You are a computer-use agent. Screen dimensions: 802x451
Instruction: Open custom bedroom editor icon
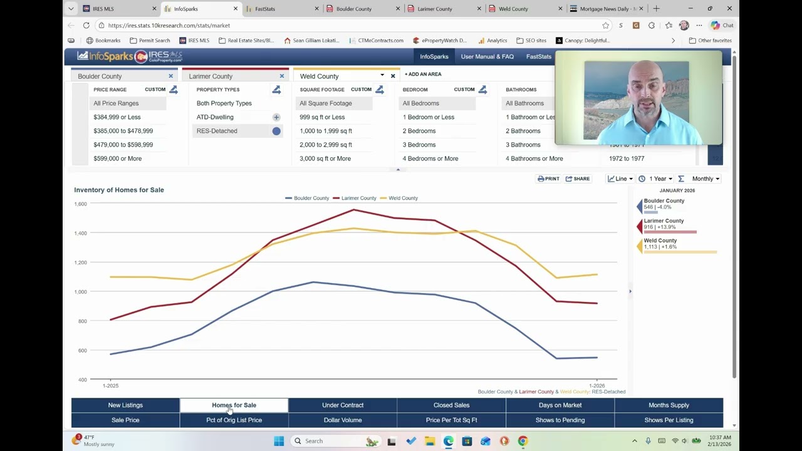[x=482, y=90]
